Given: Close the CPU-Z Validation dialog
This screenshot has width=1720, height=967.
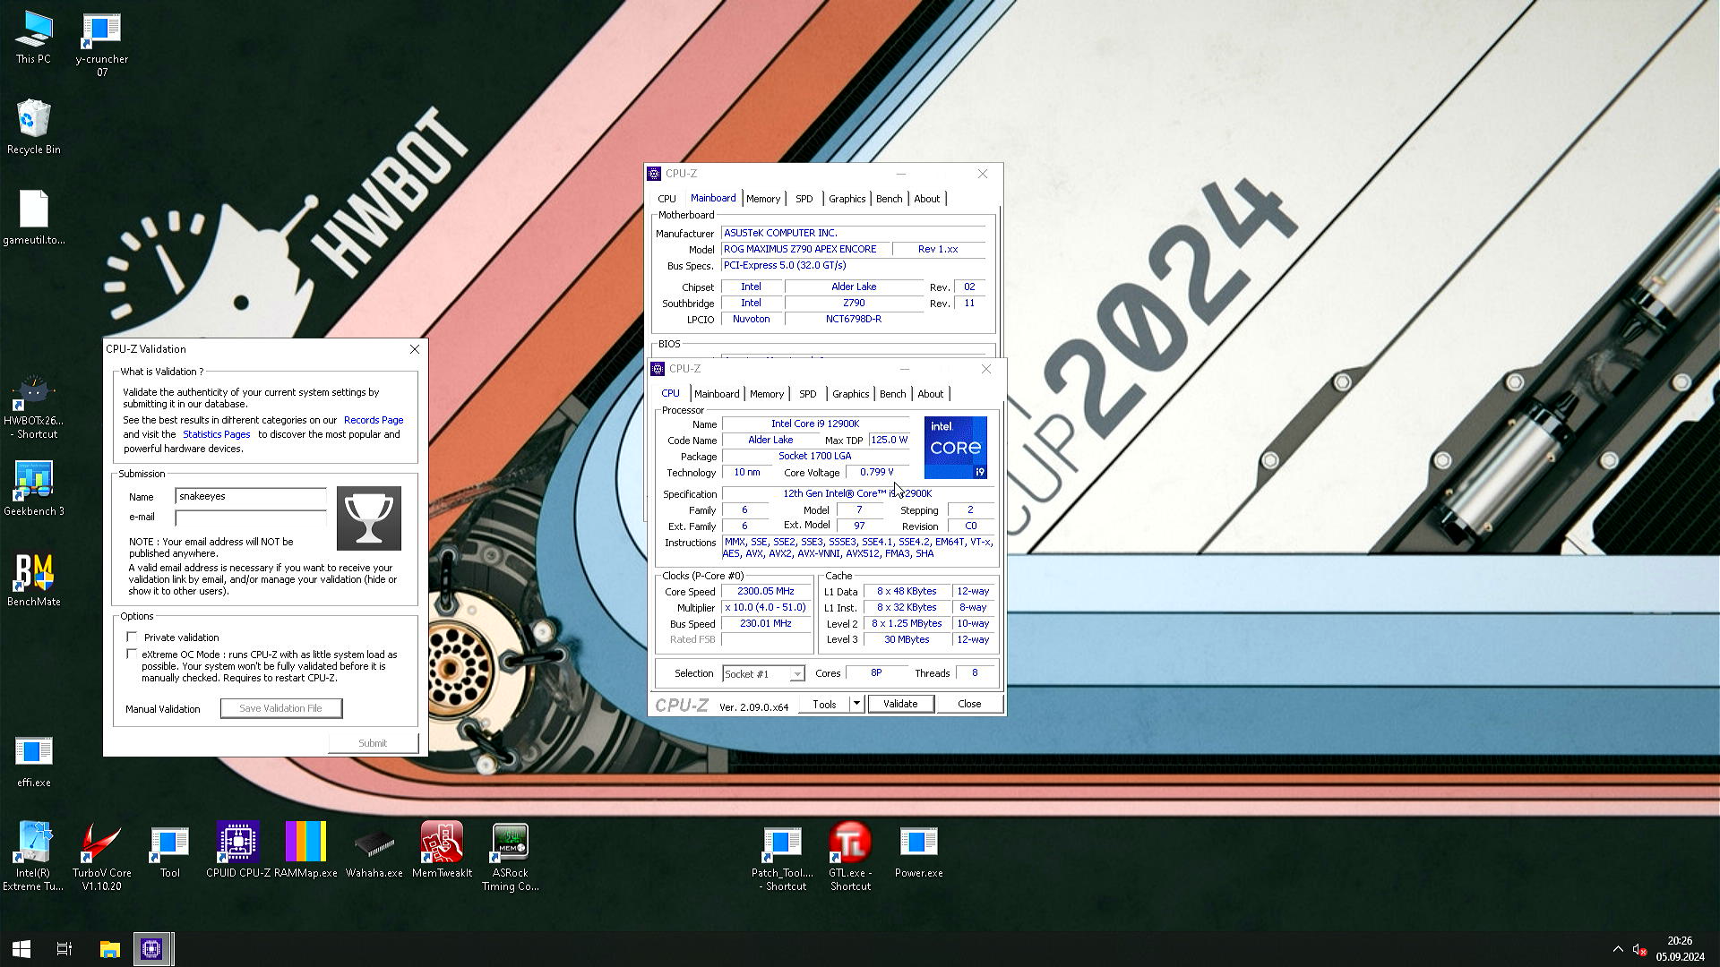Looking at the screenshot, I should click(414, 349).
